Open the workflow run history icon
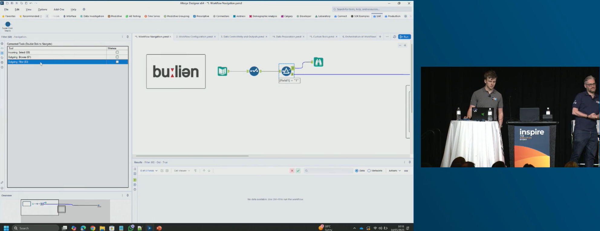600x231 pixels. pyautogui.click(x=394, y=37)
